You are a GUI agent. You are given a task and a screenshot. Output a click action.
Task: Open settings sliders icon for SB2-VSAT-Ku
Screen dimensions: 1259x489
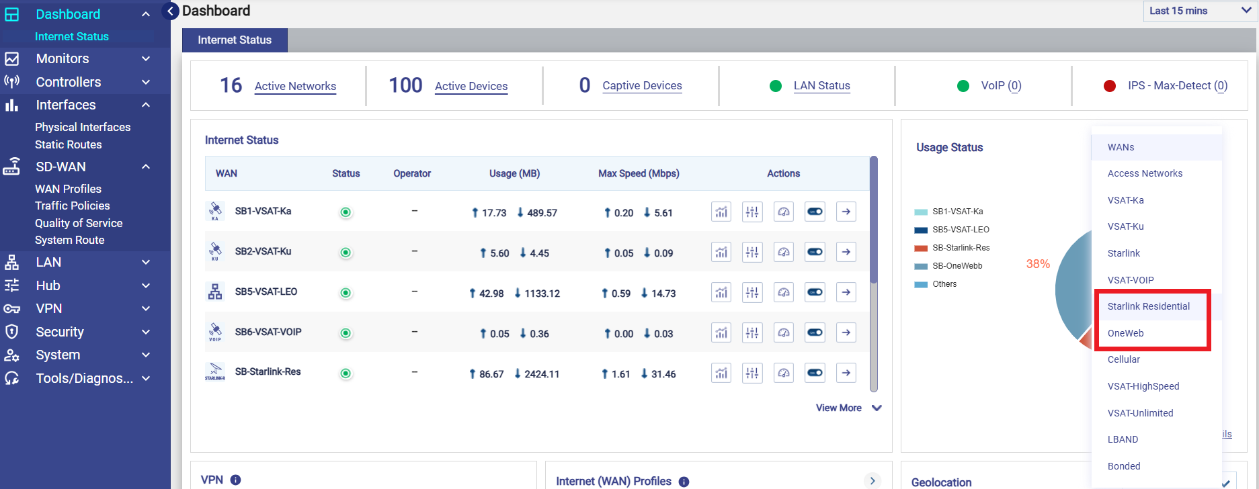point(752,253)
